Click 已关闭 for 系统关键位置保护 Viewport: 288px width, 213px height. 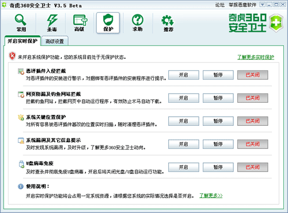253,121
